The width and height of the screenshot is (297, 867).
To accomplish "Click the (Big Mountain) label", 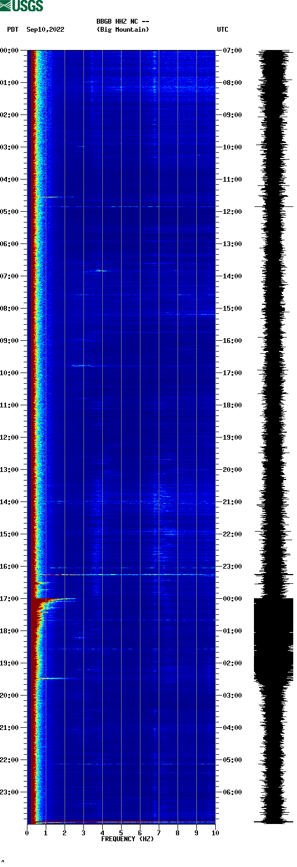I will click(123, 30).
